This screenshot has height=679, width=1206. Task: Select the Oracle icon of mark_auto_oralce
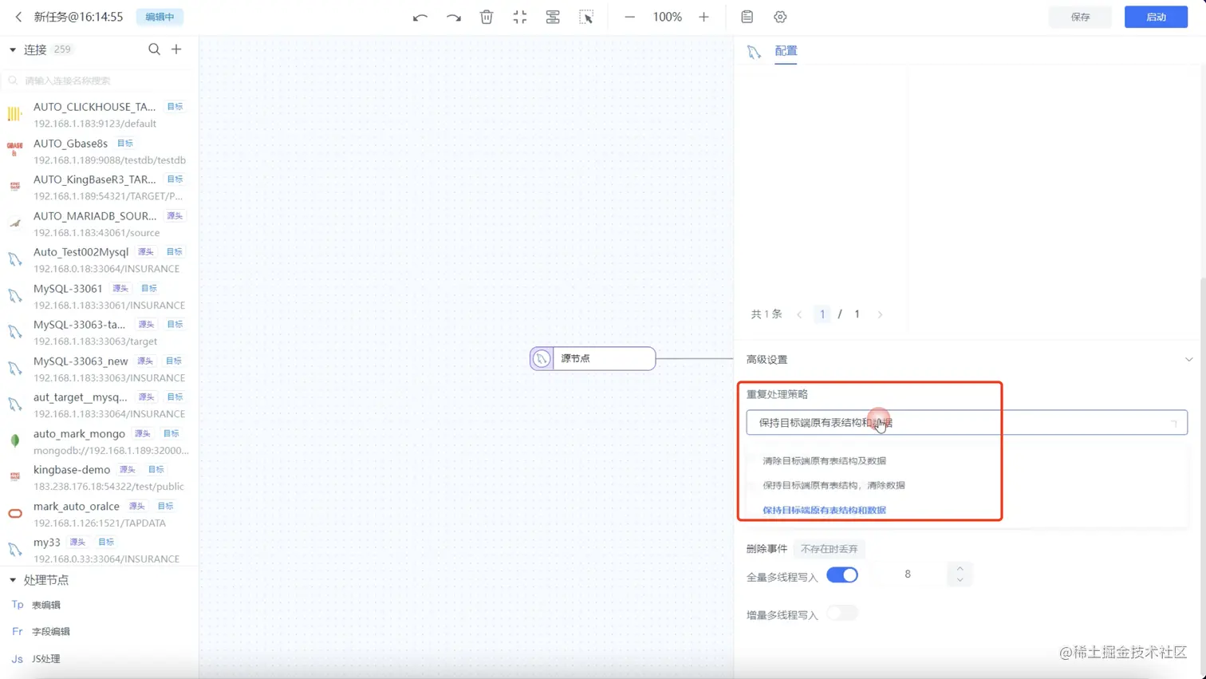pos(14,514)
